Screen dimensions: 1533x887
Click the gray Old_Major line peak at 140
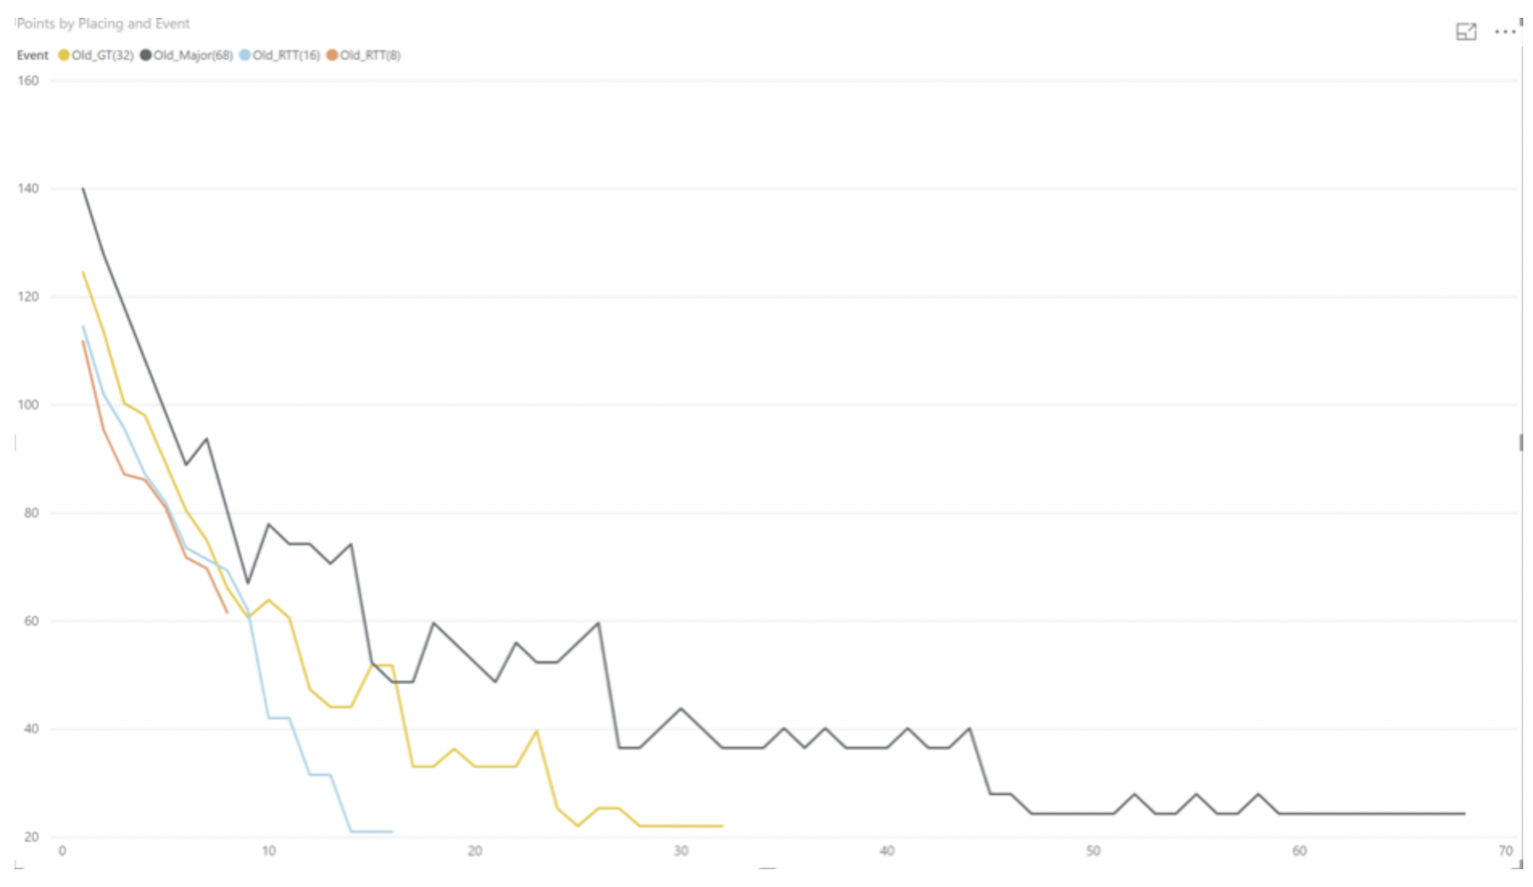[83, 189]
